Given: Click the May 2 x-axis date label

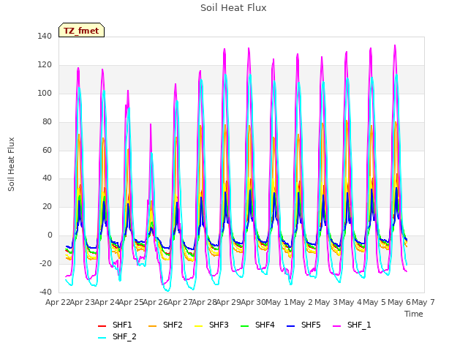Looking at the screenshot, I should click(x=301, y=302).
